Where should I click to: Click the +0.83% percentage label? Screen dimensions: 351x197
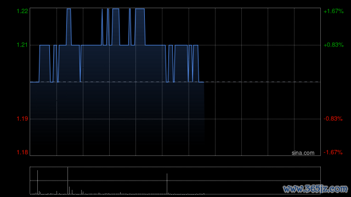click(333, 45)
